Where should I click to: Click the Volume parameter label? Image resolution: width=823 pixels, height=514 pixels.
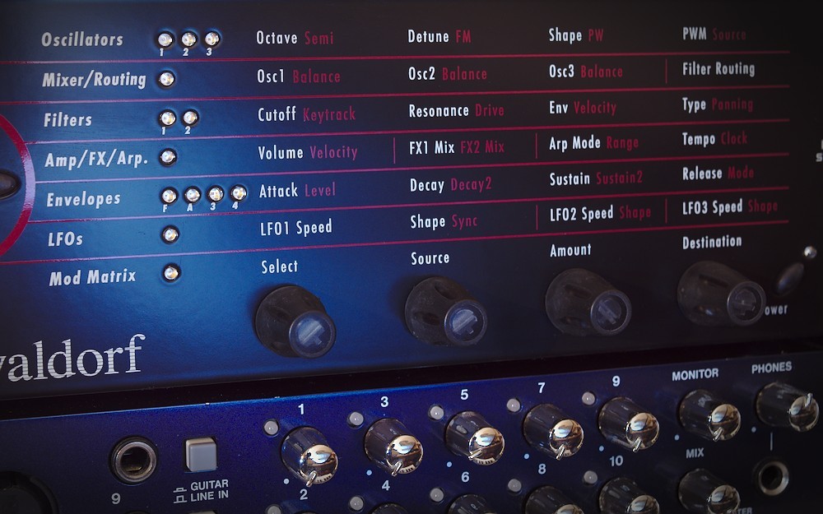tap(281, 153)
